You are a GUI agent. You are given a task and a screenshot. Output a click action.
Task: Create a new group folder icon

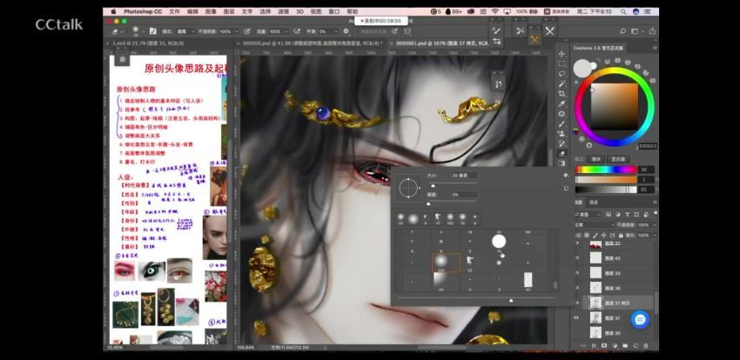624,345
